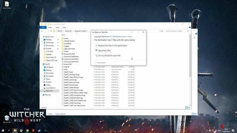Open the Share ribbon tab
The image size is (237, 133).
[x=57, y=27]
